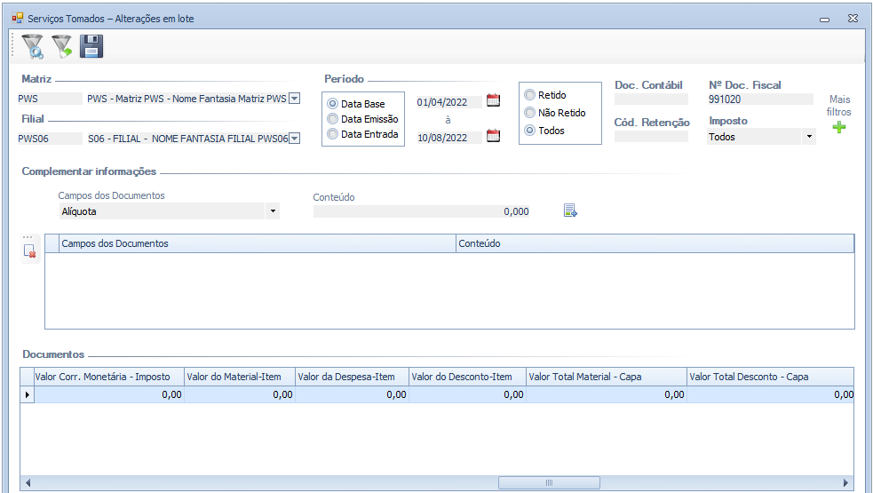Choose the Não Retido option

[530, 113]
